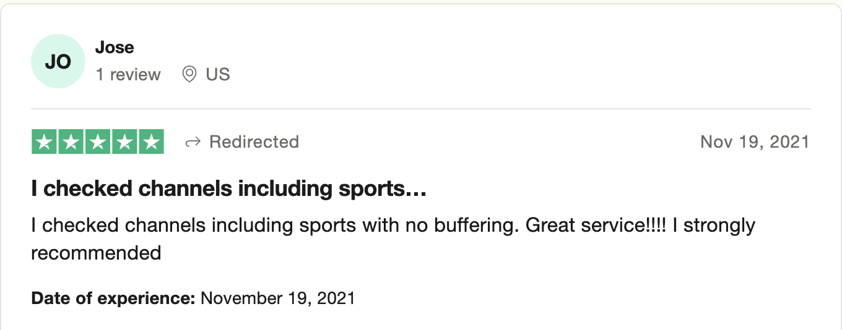Screen dimensions: 842x330
Task: Click the November 19, 2021 experience date
Action: pyautogui.click(x=278, y=298)
